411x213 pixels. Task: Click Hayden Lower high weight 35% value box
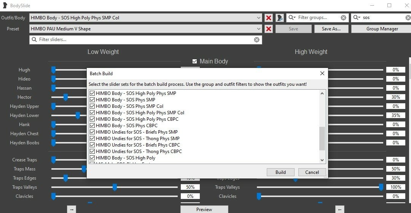tap(395, 115)
